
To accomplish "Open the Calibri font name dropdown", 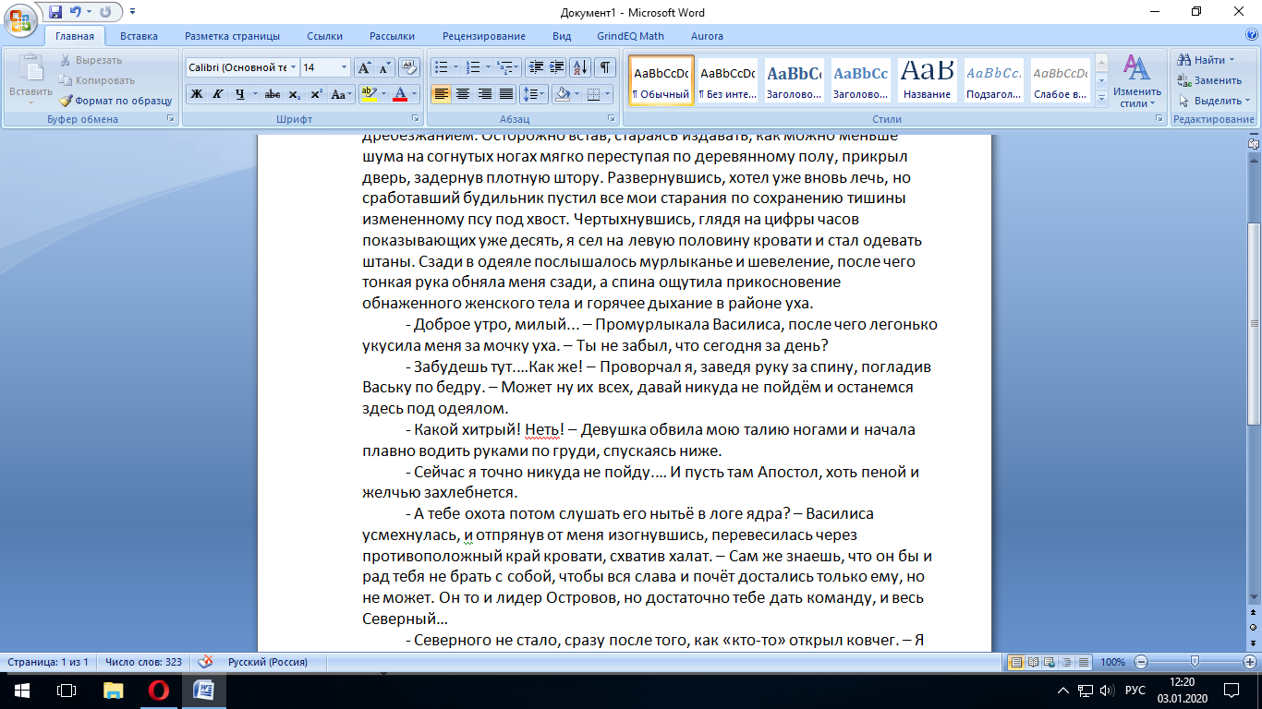I will 294,67.
